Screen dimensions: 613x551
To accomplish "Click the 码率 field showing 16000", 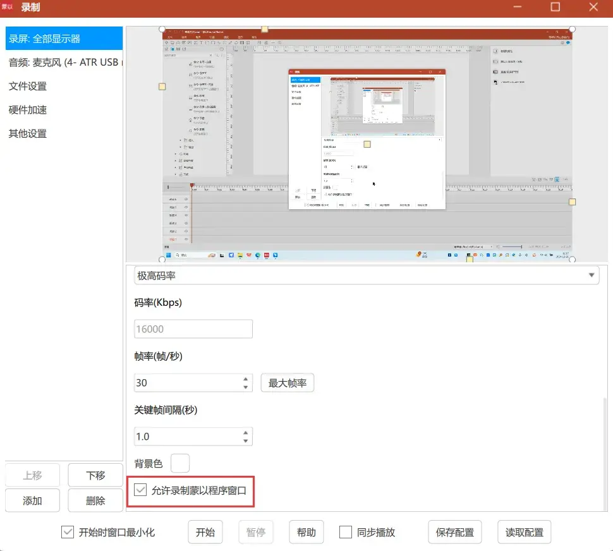I will (x=193, y=329).
